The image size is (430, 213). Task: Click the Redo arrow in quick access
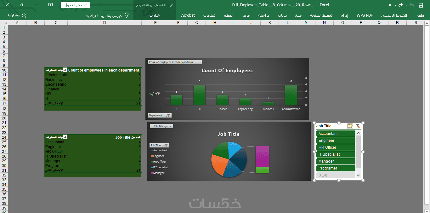coord(401,5)
